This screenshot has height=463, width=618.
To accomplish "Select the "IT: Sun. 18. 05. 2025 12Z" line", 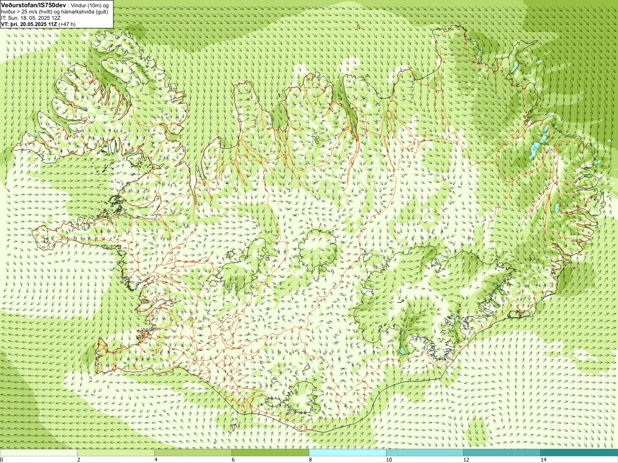I will tap(31, 18).
